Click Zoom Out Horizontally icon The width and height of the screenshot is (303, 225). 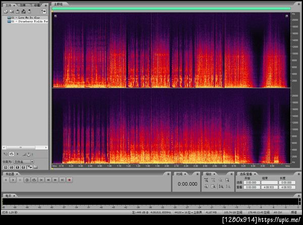click(x=213, y=180)
